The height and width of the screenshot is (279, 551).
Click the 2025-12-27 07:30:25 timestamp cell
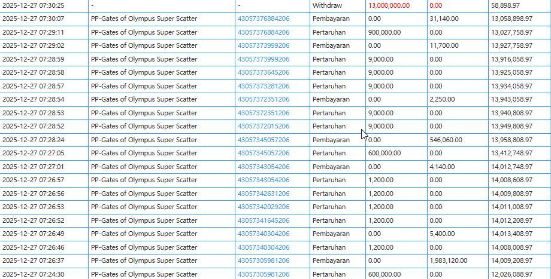[x=34, y=5]
